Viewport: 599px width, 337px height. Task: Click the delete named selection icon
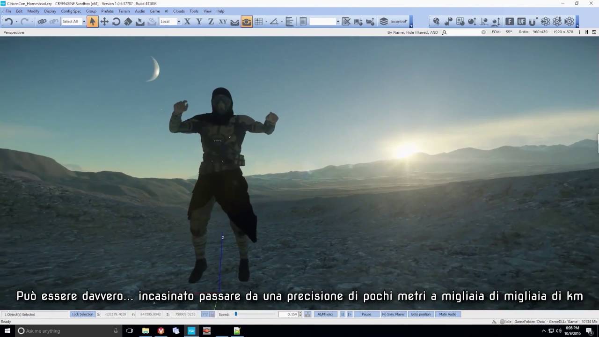346,22
